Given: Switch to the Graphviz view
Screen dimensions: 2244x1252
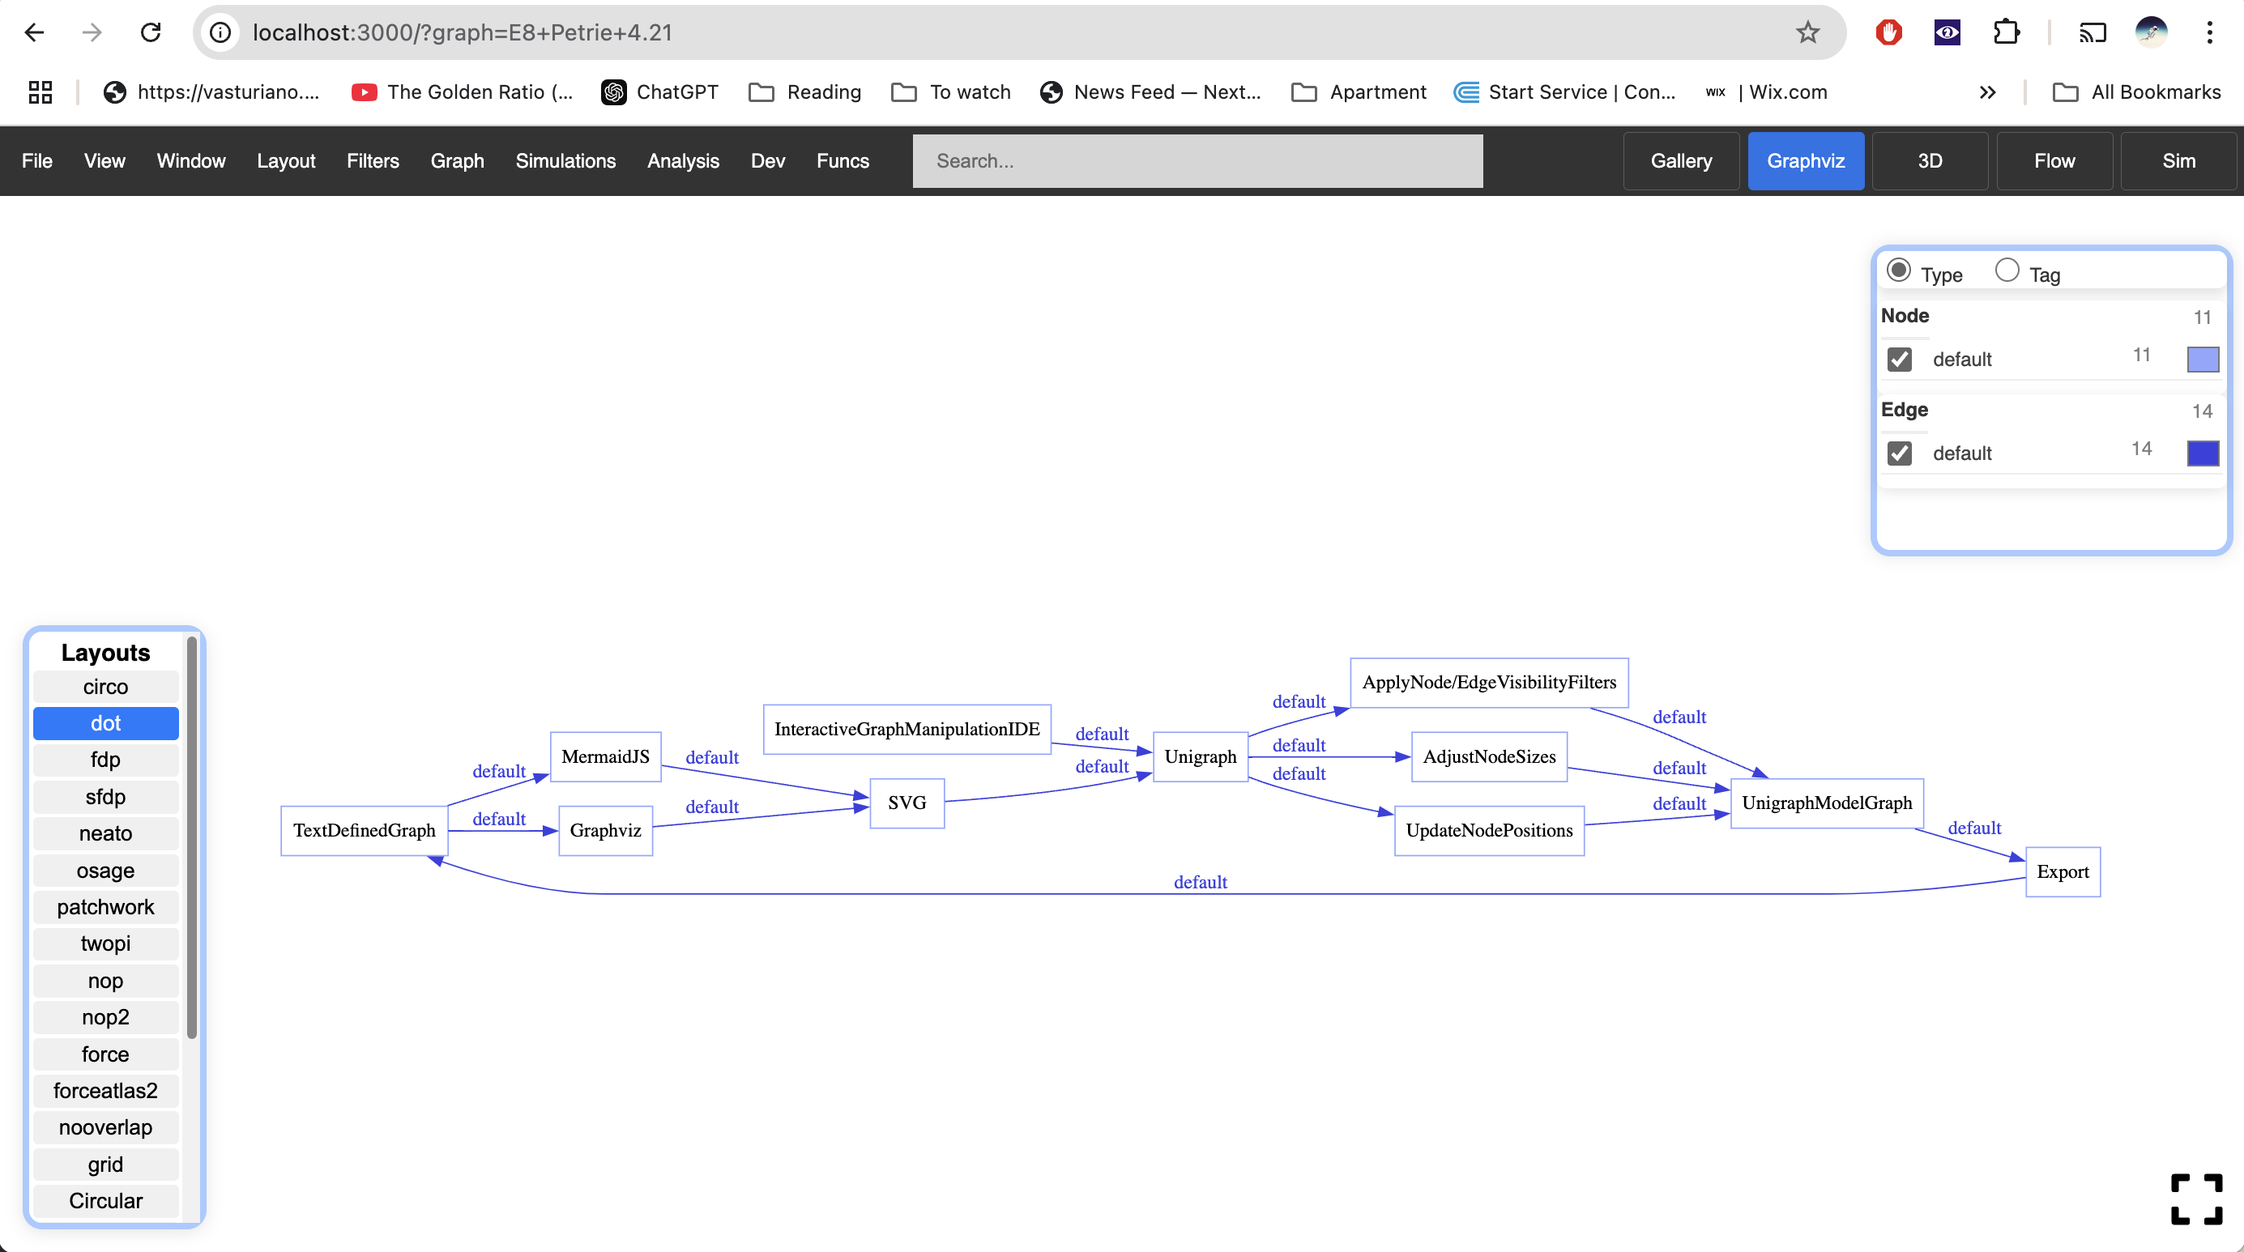Looking at the screenshot, I should tap(1806, 161).
